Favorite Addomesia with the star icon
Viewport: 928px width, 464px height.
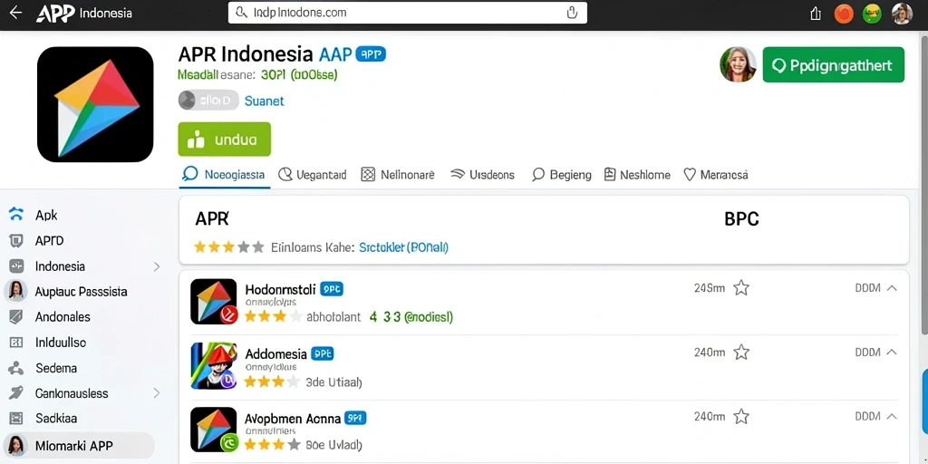coord(741,353)
